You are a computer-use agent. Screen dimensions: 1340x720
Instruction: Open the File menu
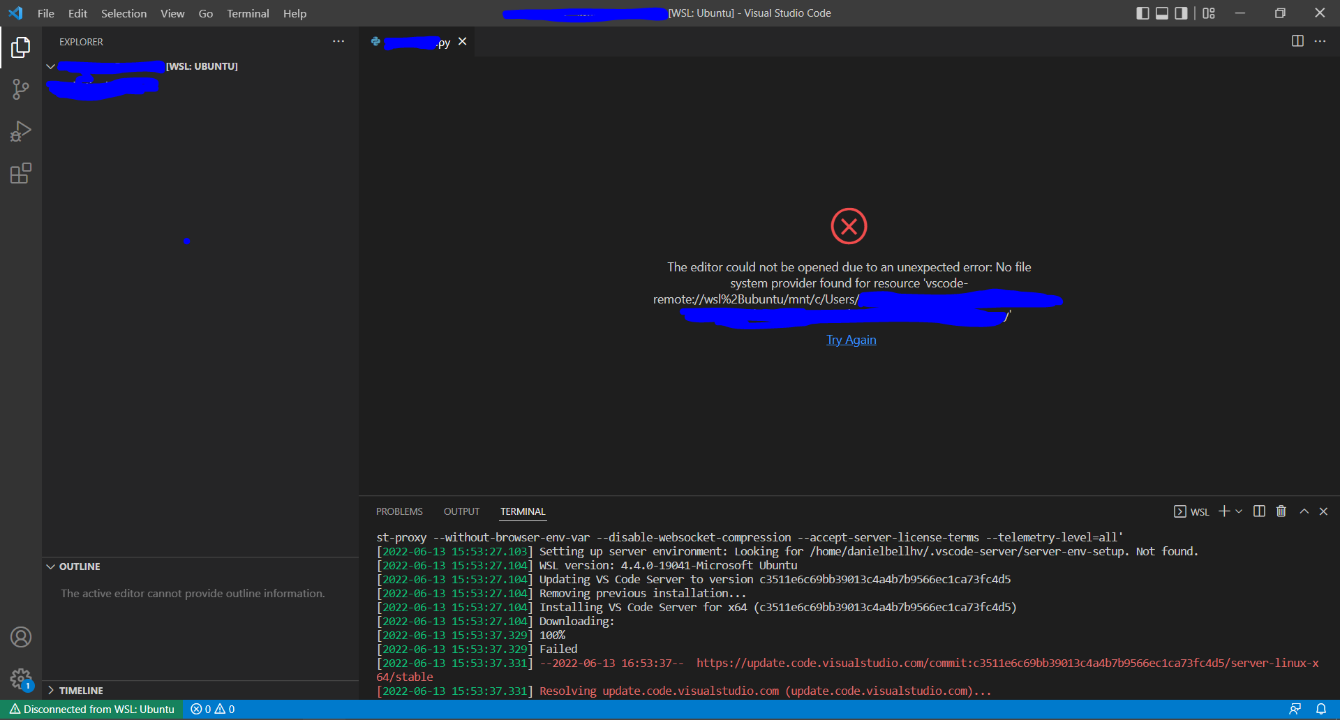point(45,13)
